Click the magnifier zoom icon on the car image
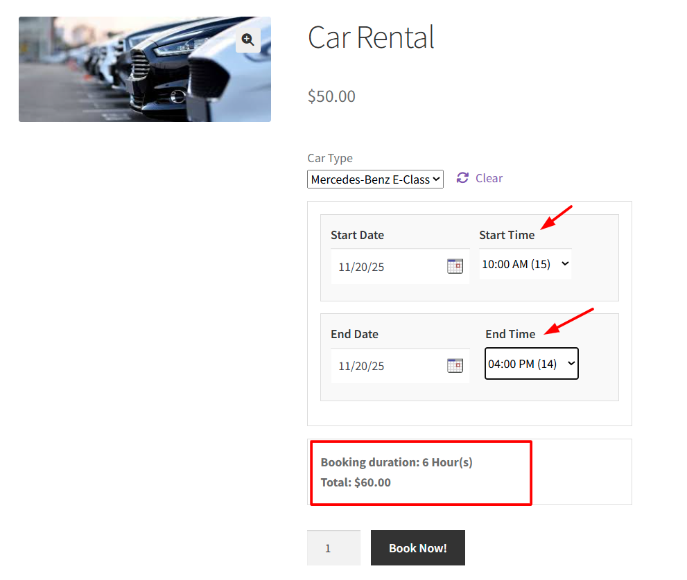Screen dimensions: 687x580 pos(247,40)
